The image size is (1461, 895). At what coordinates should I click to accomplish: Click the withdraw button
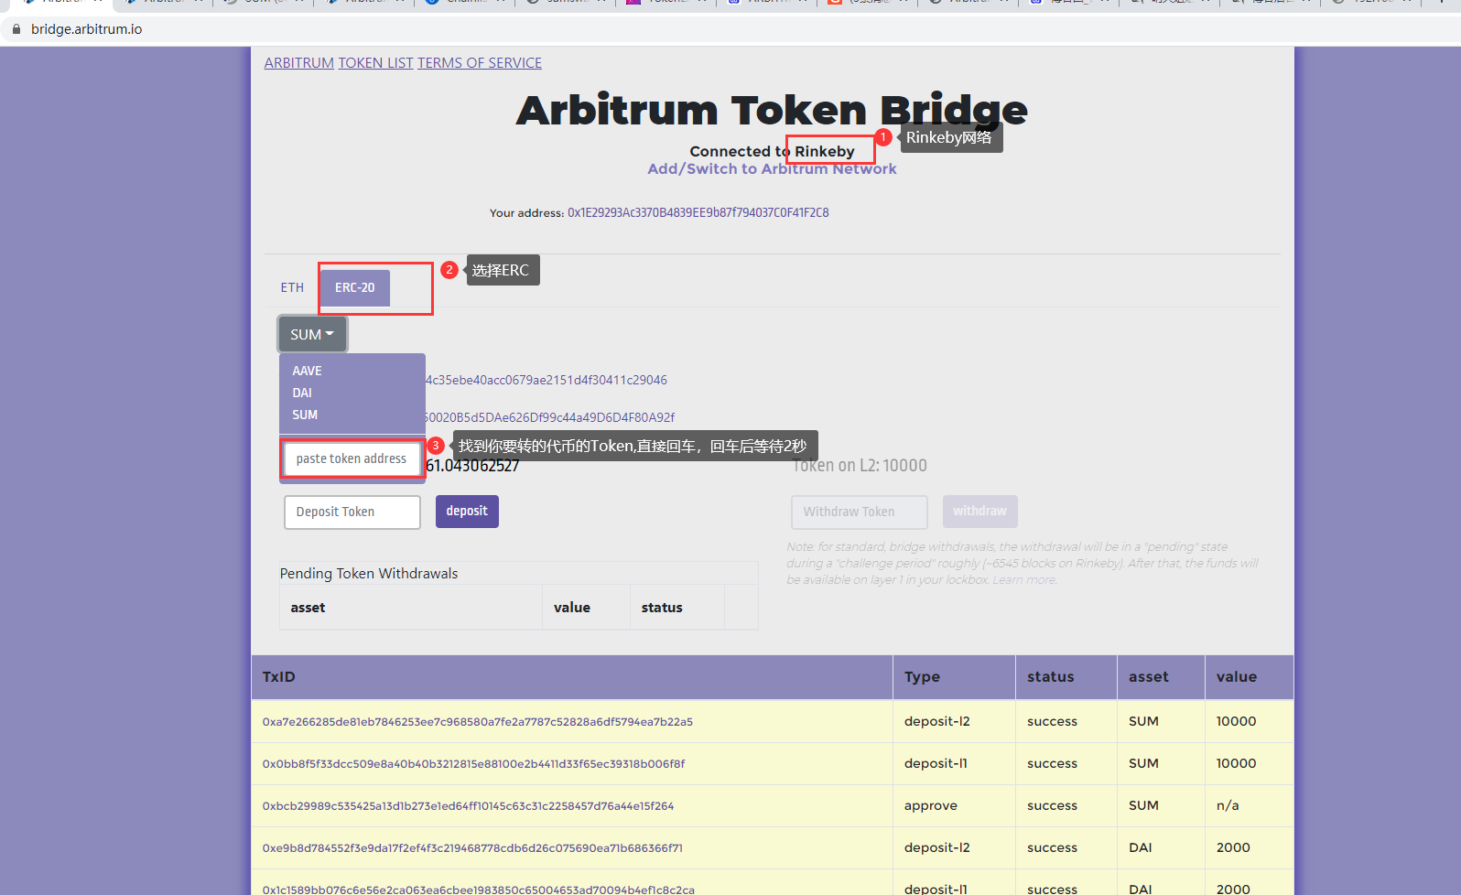pyautogui.click(x=979, y=512)
